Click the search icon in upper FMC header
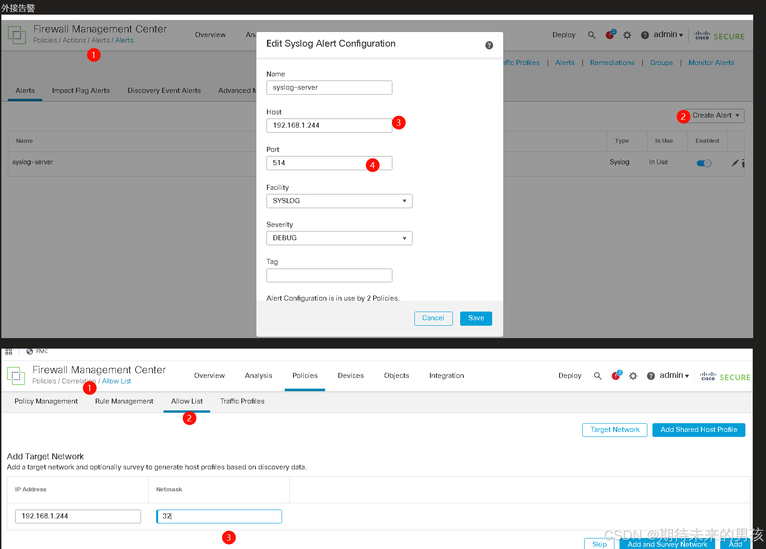This screenshot has height=549, width=766. point(592,35)
